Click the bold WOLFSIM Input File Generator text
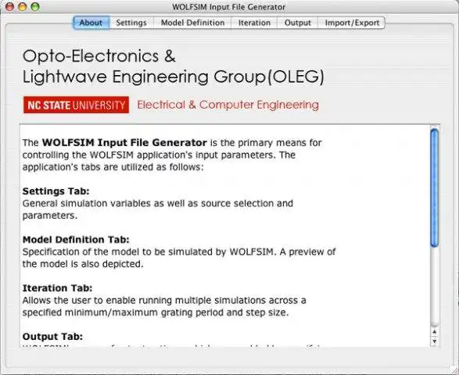Viewport: 459px width, 375px height. coord(124,143)
